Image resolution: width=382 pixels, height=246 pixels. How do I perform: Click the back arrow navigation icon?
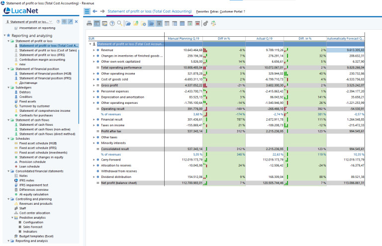click(x=95, y=11)
